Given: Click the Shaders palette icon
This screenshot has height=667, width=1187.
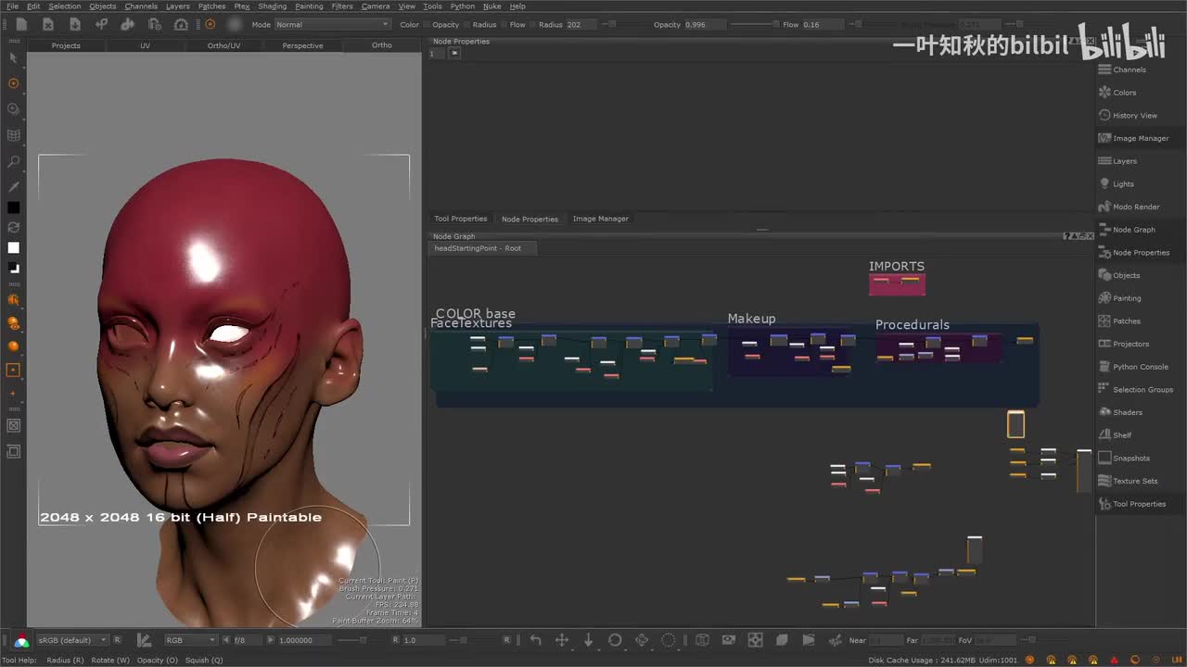Looking at the screenshot, I should pos(1104,412).
